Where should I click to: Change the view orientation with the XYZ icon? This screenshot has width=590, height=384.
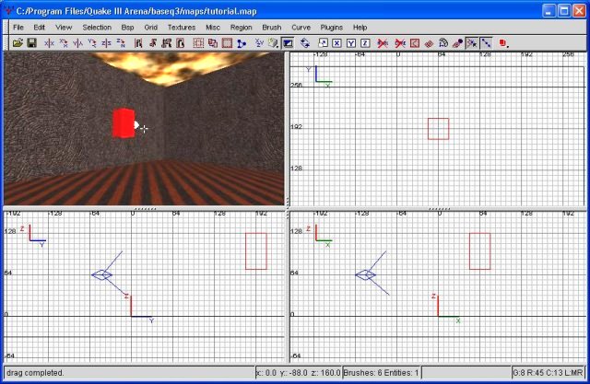[259, 43]
